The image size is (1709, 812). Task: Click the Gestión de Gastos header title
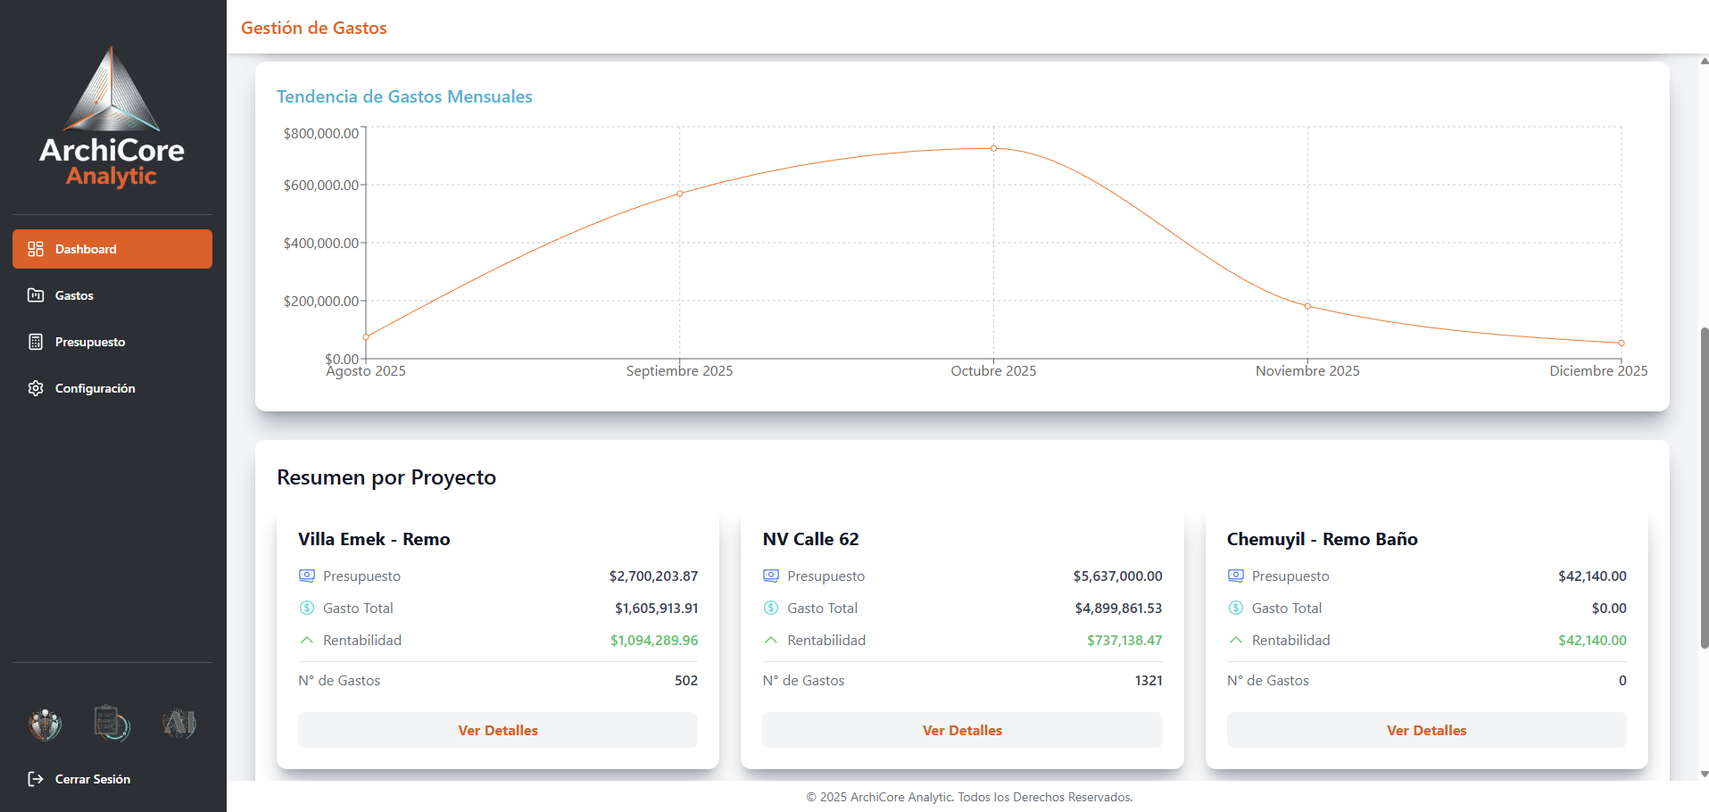[x=314, y=28]
